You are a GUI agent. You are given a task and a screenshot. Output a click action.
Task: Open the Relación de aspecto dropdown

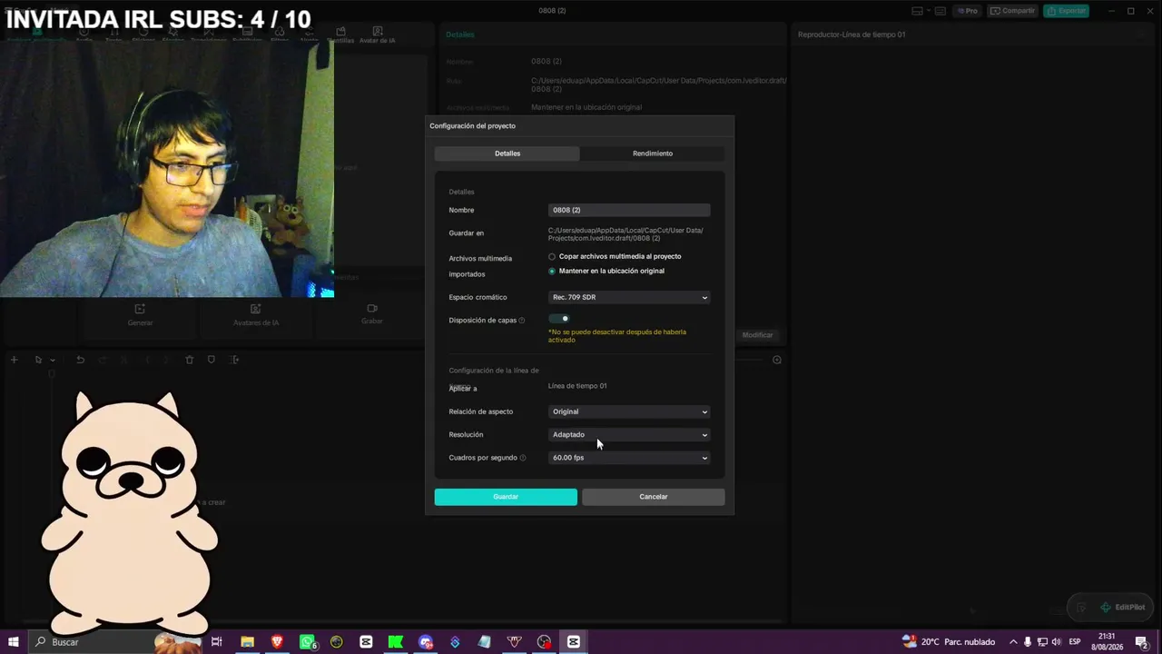[629, 411]
